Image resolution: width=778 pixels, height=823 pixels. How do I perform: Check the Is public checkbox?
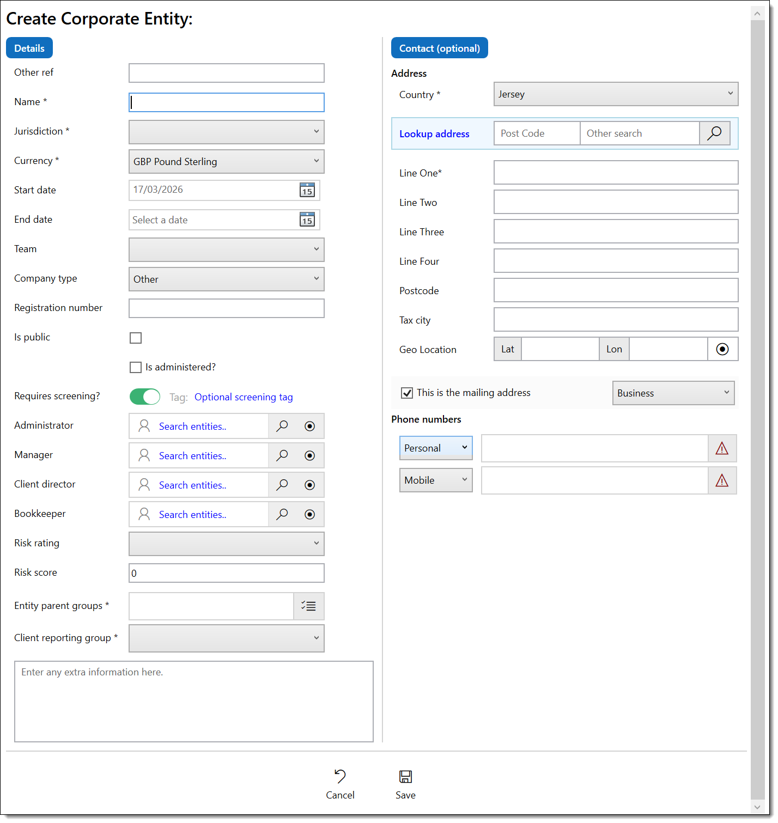tap(135, 338)
